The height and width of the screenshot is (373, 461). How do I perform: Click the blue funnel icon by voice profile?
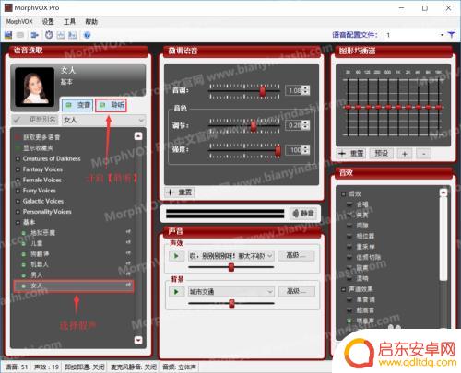click(x=451, y=35)
